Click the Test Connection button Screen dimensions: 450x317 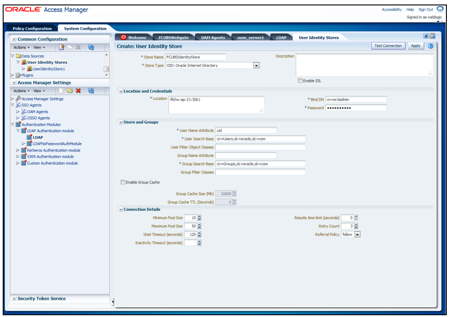388,45
